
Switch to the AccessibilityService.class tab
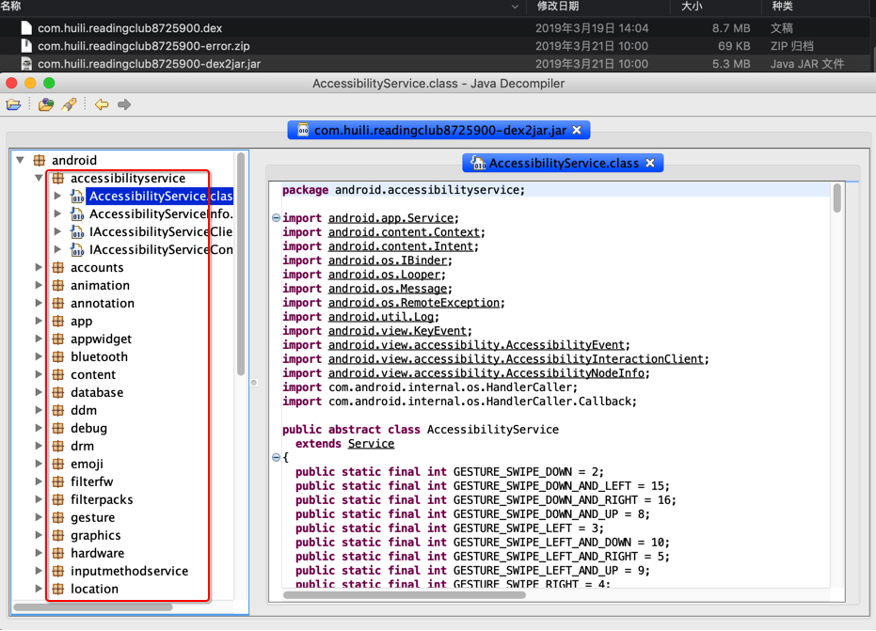pos(553,163)
